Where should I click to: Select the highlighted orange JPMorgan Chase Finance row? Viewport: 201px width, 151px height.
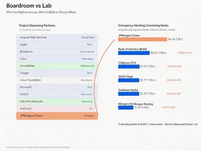(x=57, y=116)
